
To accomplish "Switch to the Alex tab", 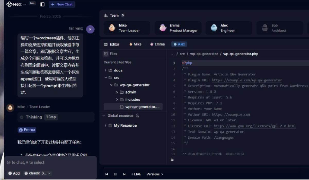I will point(179,44).
